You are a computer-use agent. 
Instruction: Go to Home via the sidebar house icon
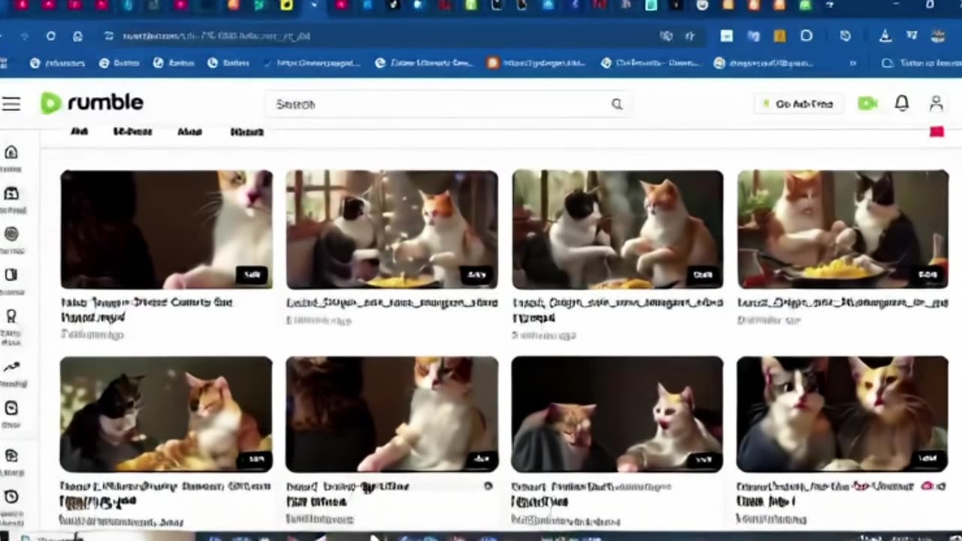coord(11,153)
